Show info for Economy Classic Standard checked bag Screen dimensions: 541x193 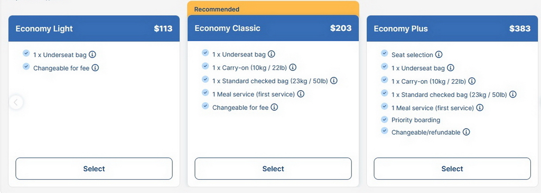coord(334,81)
